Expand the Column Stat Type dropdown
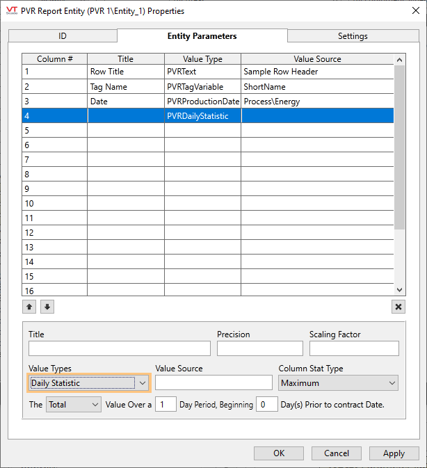Image resolution: width=427 pixels, height=468 pixels. pyautogui.click(x=338, y=383)
